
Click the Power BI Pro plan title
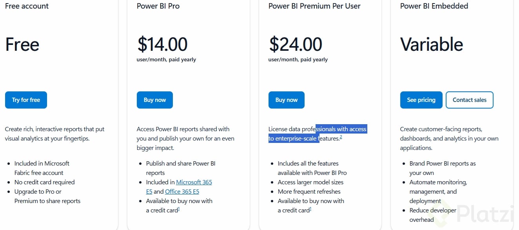pyautogui.click(x=158, y=6)
